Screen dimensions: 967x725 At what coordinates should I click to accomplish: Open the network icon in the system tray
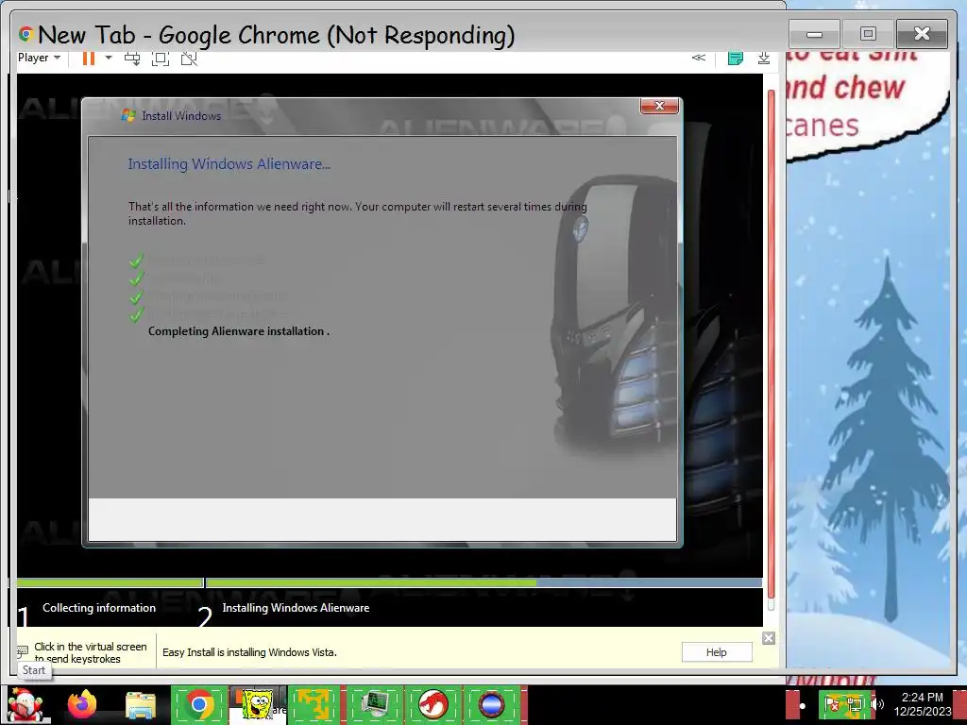(x=855, y=704)
